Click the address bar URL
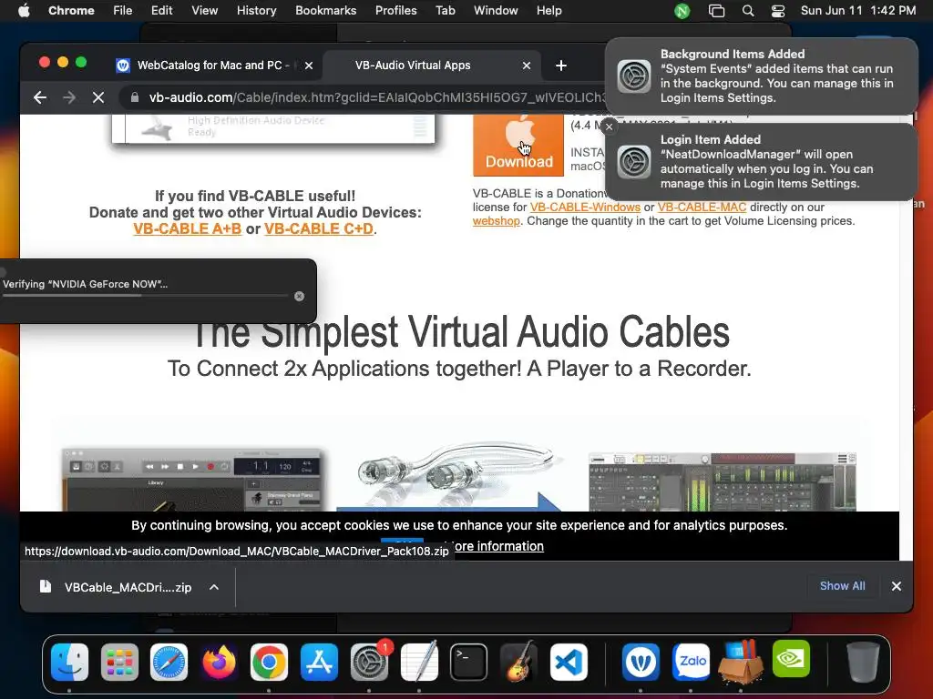Image resolution: width=933 pixels, height=699 pixels. click(x=377, y=97)
